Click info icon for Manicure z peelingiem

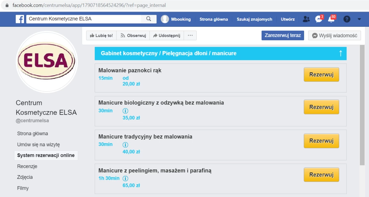click(125, 179)
